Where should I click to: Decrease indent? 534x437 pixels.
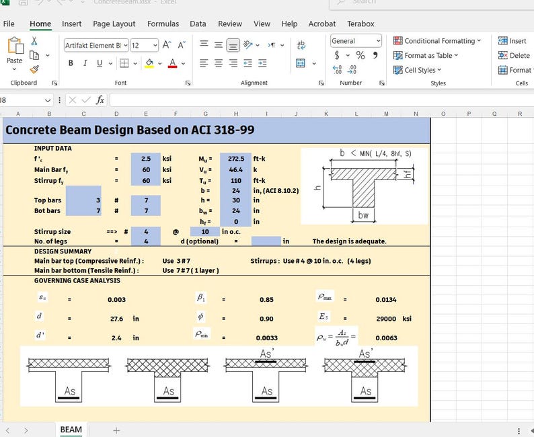248,63
